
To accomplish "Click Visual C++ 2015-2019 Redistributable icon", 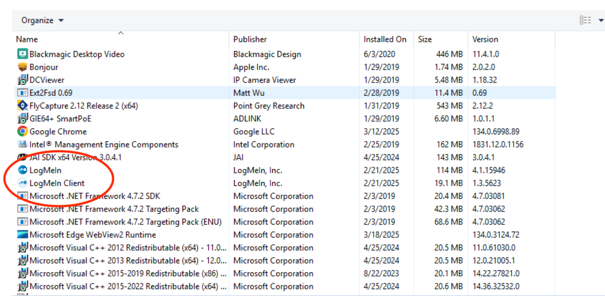I will click(22, 273).
